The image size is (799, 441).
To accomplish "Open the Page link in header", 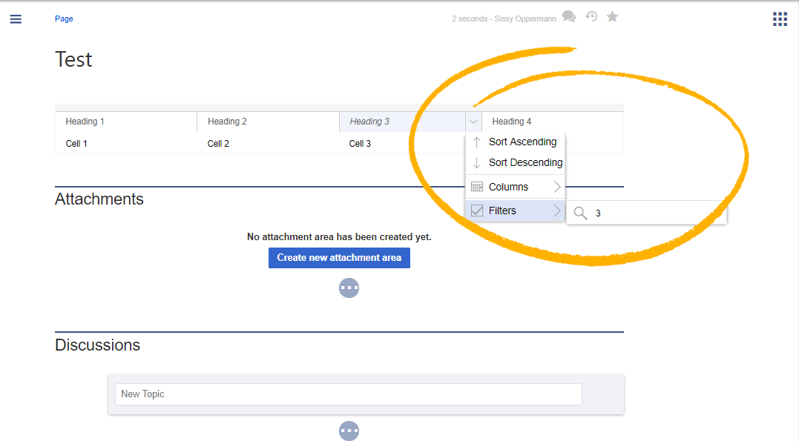I will coord(64,19).
